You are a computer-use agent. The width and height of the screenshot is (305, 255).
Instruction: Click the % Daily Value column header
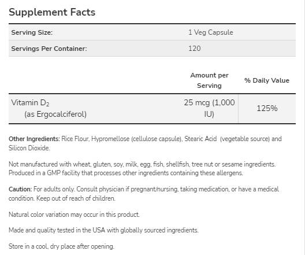267,80
